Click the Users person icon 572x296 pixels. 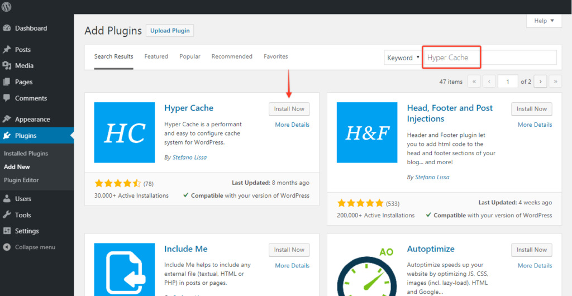click(x=7, y=199)
